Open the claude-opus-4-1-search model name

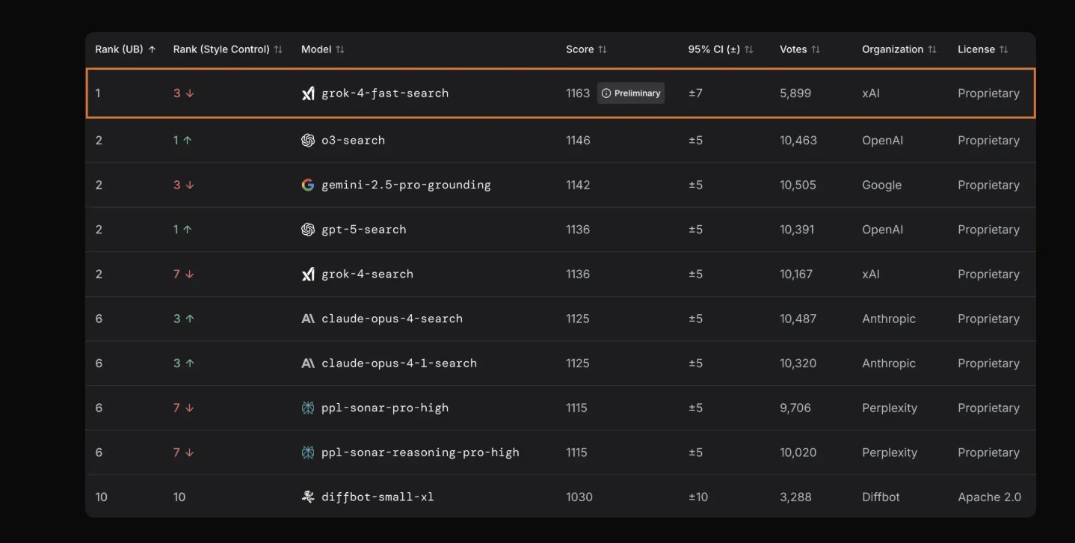pos(398,363)
